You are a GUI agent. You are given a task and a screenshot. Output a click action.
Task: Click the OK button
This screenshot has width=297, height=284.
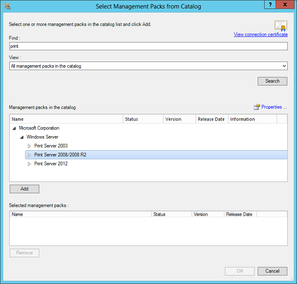(x=240, y=271)
